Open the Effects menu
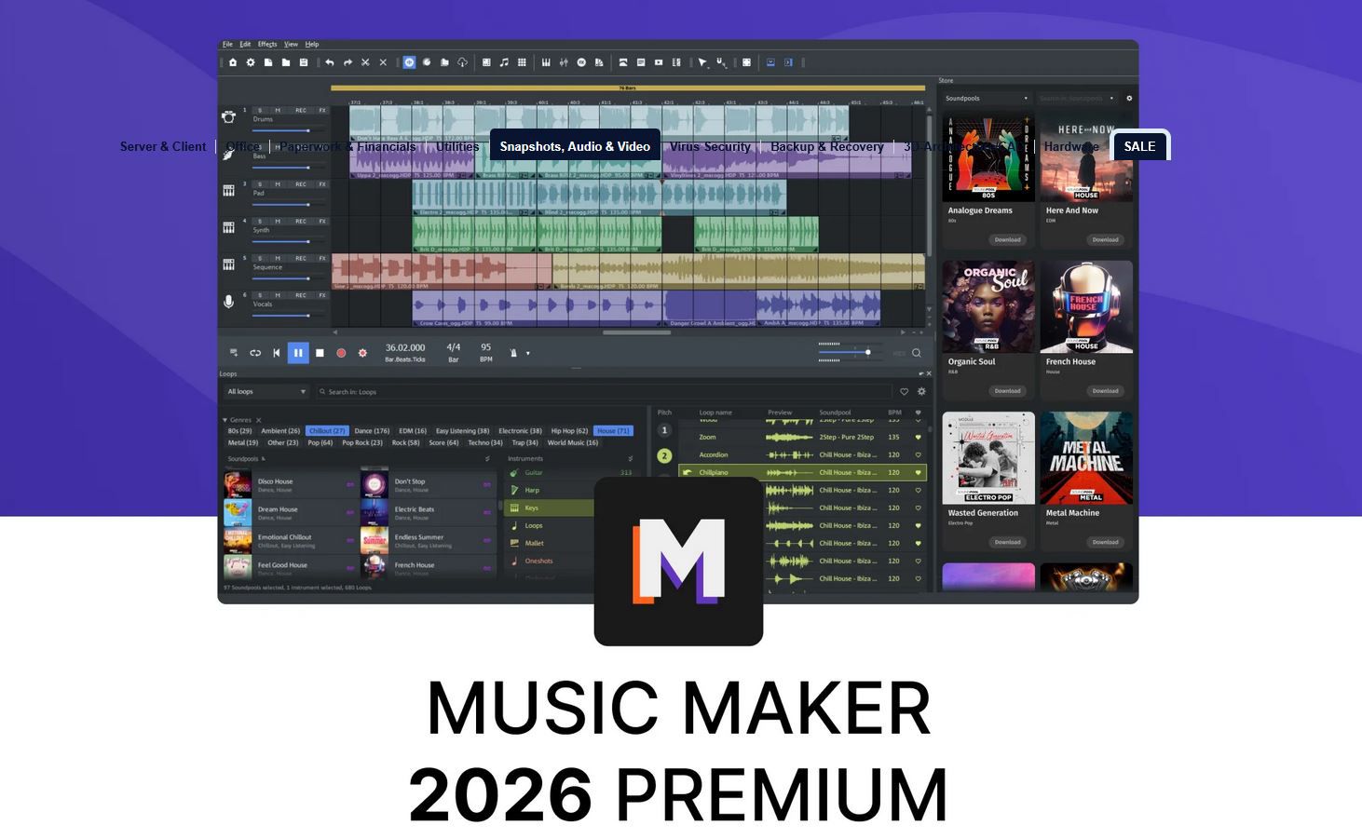The width and height of the screenshot is (1362, 839). (267, 44)
